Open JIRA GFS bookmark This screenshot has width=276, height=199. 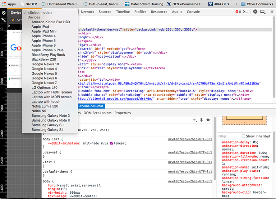(218, 4)
